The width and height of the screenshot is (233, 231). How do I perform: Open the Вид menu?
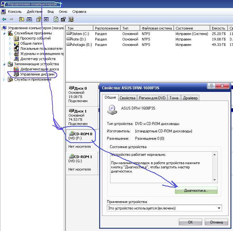50,12
